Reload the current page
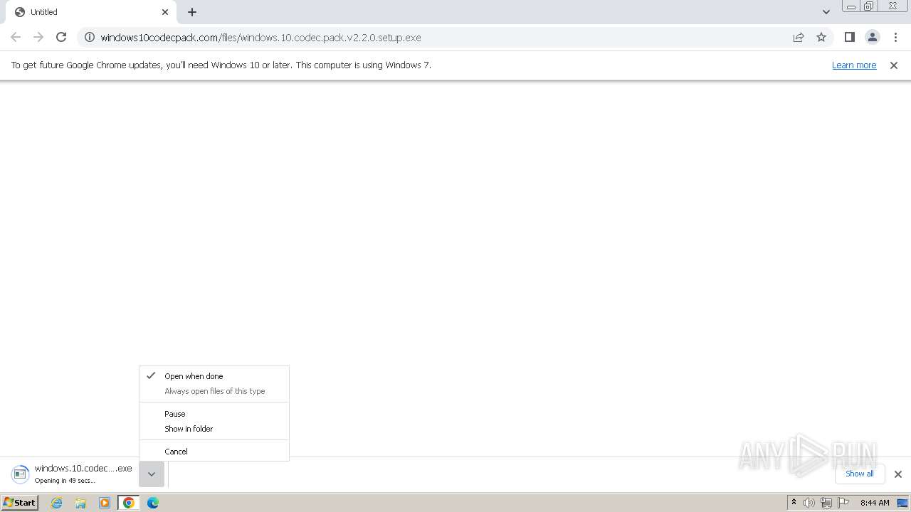Viewport: 911px width, 512px height. click(61, 37)
